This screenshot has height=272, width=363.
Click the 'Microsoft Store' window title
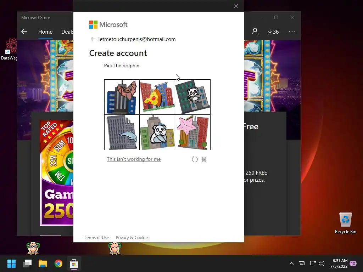coord(36,18)
